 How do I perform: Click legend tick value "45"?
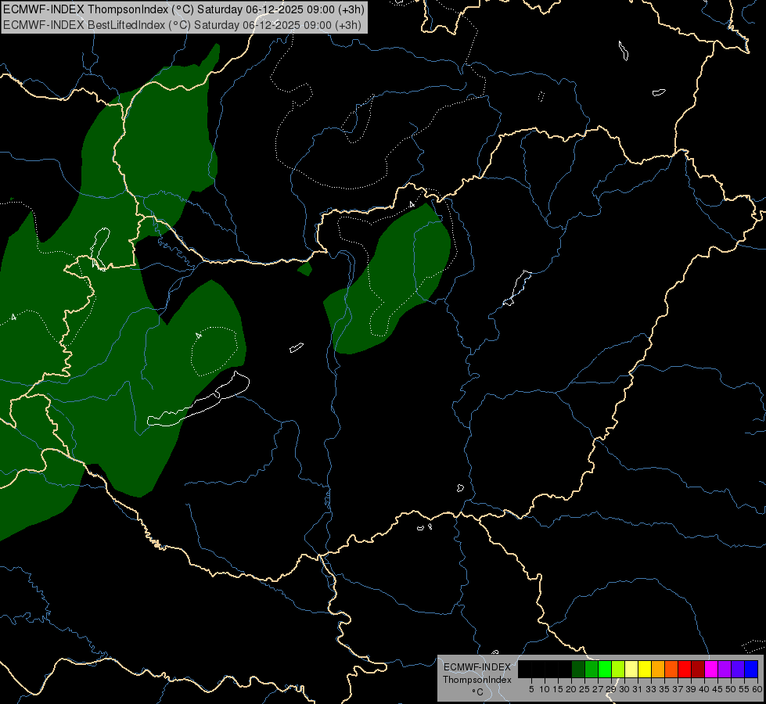(717, 689)
